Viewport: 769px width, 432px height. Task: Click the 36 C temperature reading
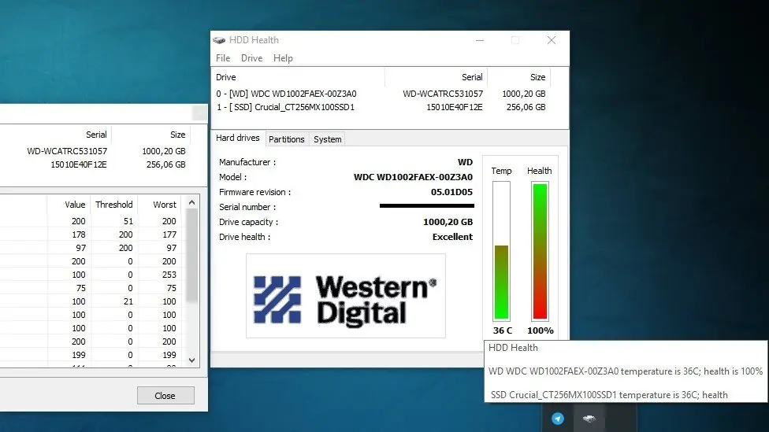[x=502, y=330]
